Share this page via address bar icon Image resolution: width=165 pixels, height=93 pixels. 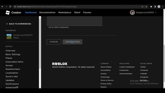tap(142, 7)
